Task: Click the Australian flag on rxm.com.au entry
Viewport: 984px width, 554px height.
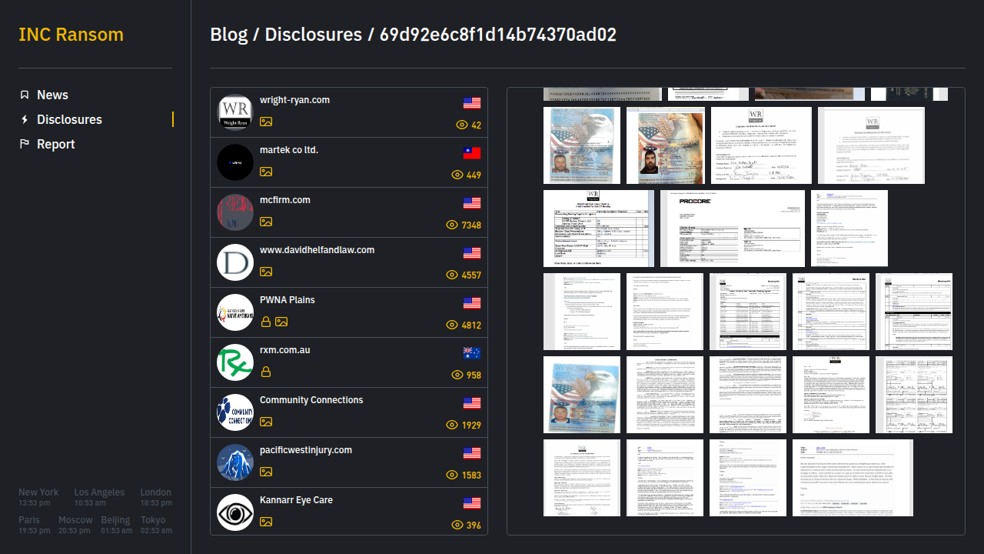Action: [472, 353]
